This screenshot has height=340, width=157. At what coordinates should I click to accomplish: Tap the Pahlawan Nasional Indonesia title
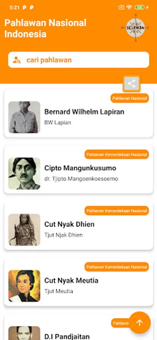[45, 28]
